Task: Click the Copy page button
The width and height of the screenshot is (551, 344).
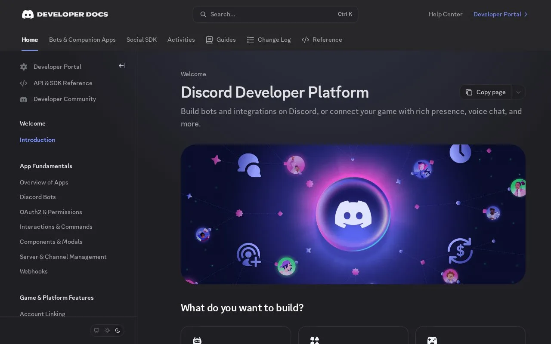Action: (x=486, y=92)
